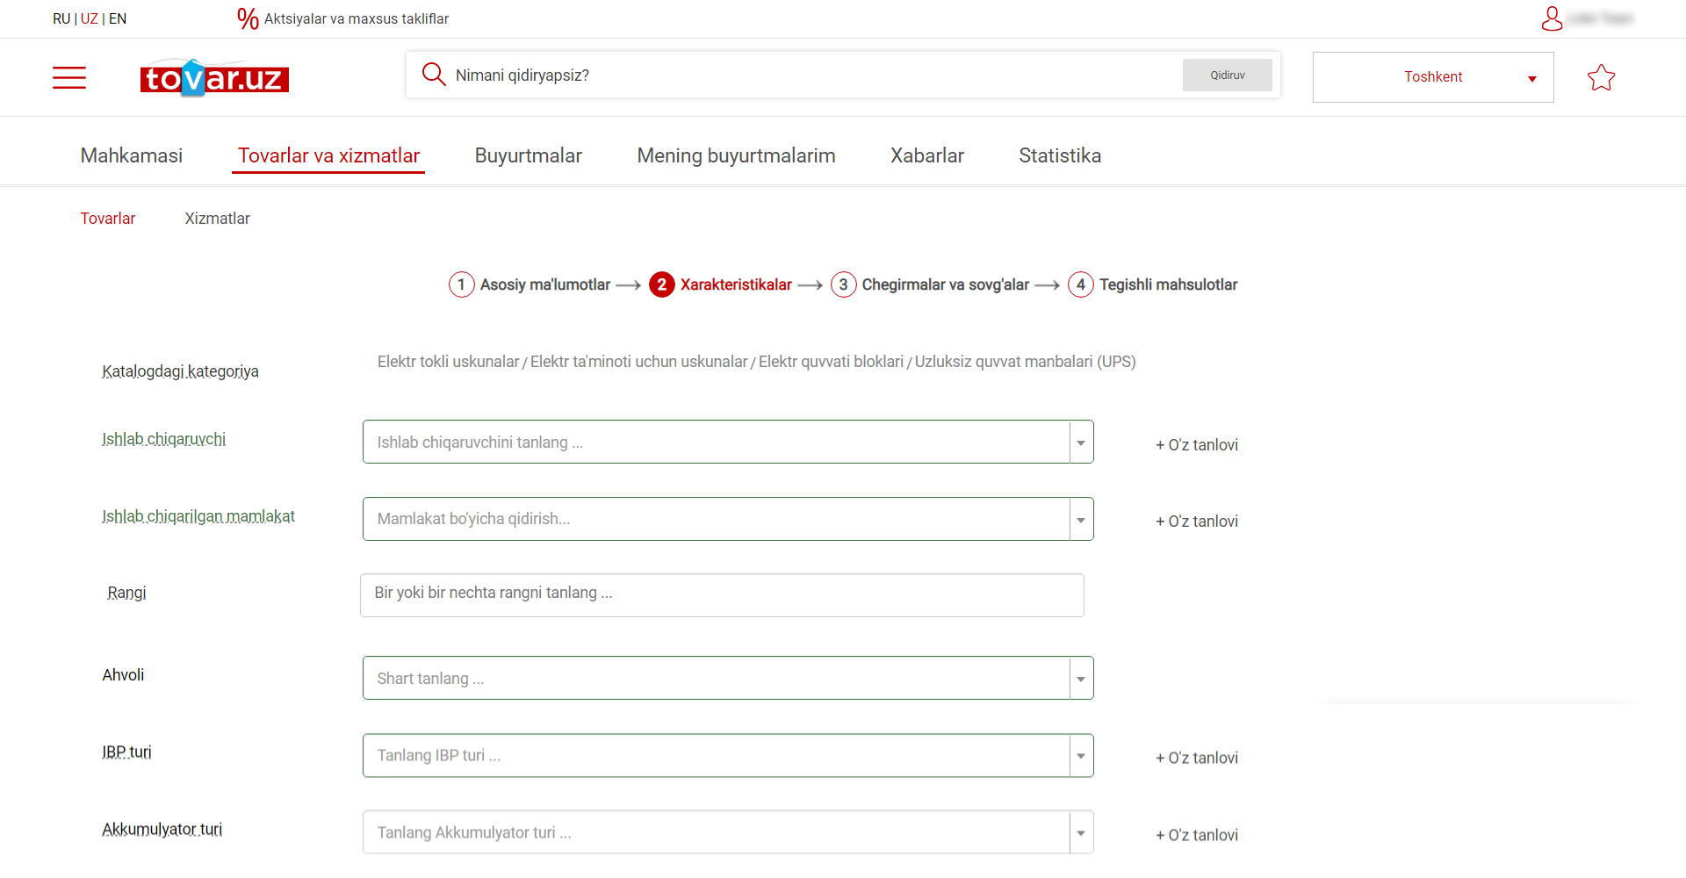Screen dimensions: 1686x878
Task: Click the search magnifier icon
Action: (x=434, y=75)
